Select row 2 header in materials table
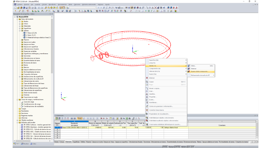The image size is (271, 148). 57,129
